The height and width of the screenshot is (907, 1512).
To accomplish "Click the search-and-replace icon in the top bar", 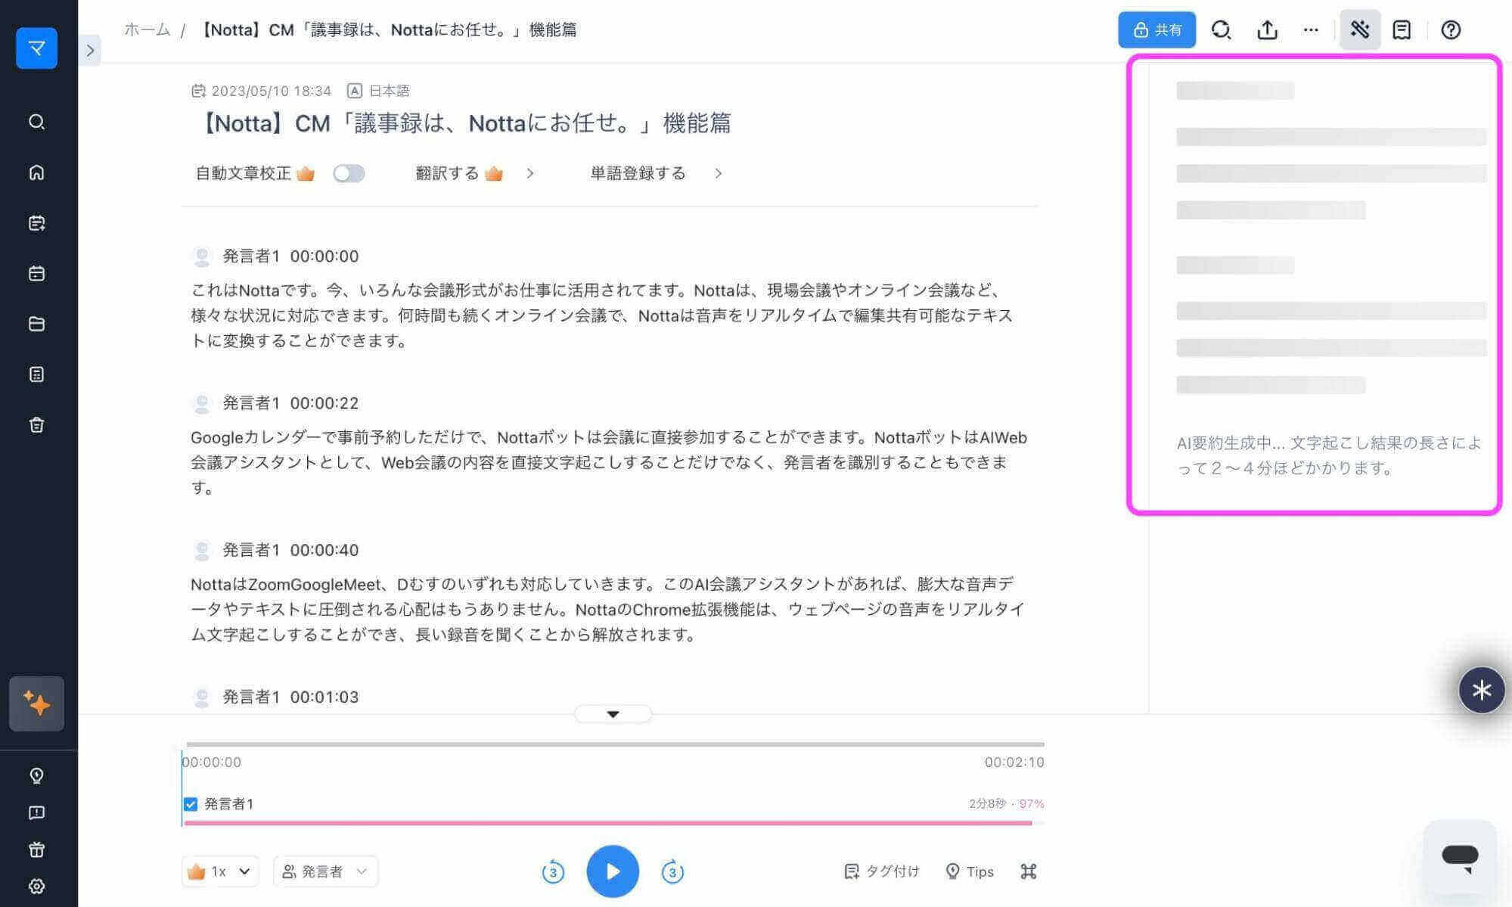I will tap(1221, 30).
